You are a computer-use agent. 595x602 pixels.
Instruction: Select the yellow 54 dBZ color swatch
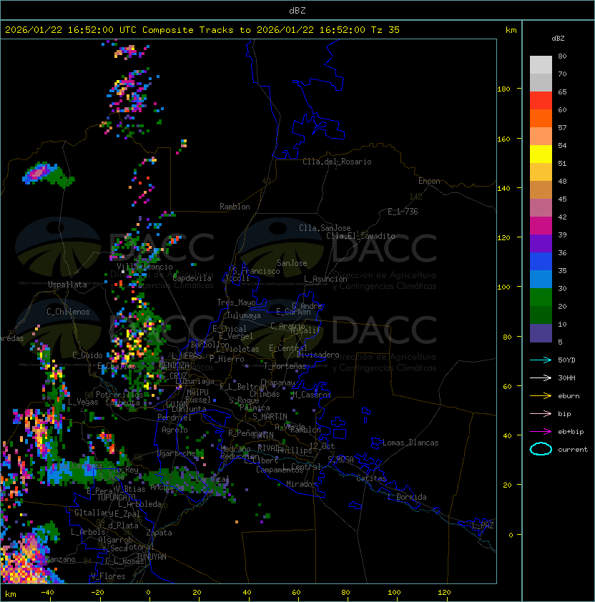[541, 154]
